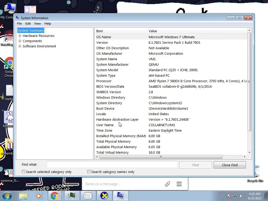This screenshot has width=268, height=201.
Task: Open the Edit menu
Action: click(x=28, y=24)
